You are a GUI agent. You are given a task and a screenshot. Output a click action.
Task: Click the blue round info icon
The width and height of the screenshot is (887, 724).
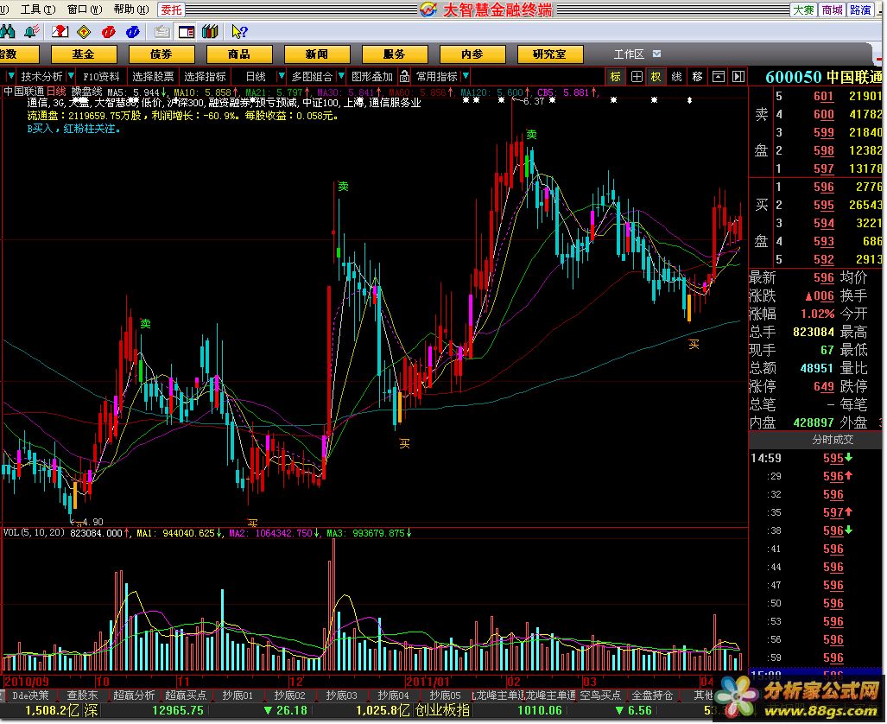point(133,32)
